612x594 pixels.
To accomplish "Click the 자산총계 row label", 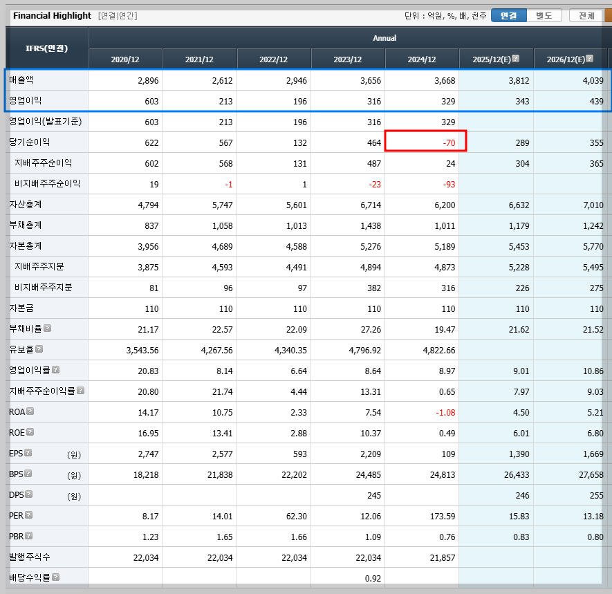I will point(26,204).
